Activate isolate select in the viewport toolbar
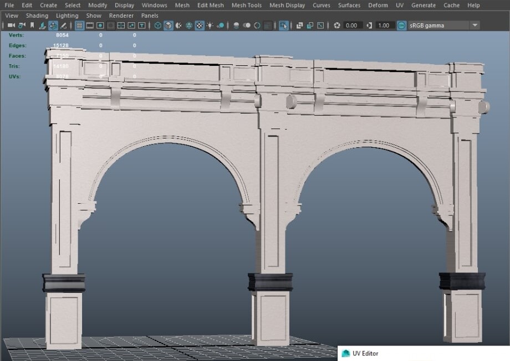Image resolution: width=510 pixels, height=361 pixels. point(284,25)
